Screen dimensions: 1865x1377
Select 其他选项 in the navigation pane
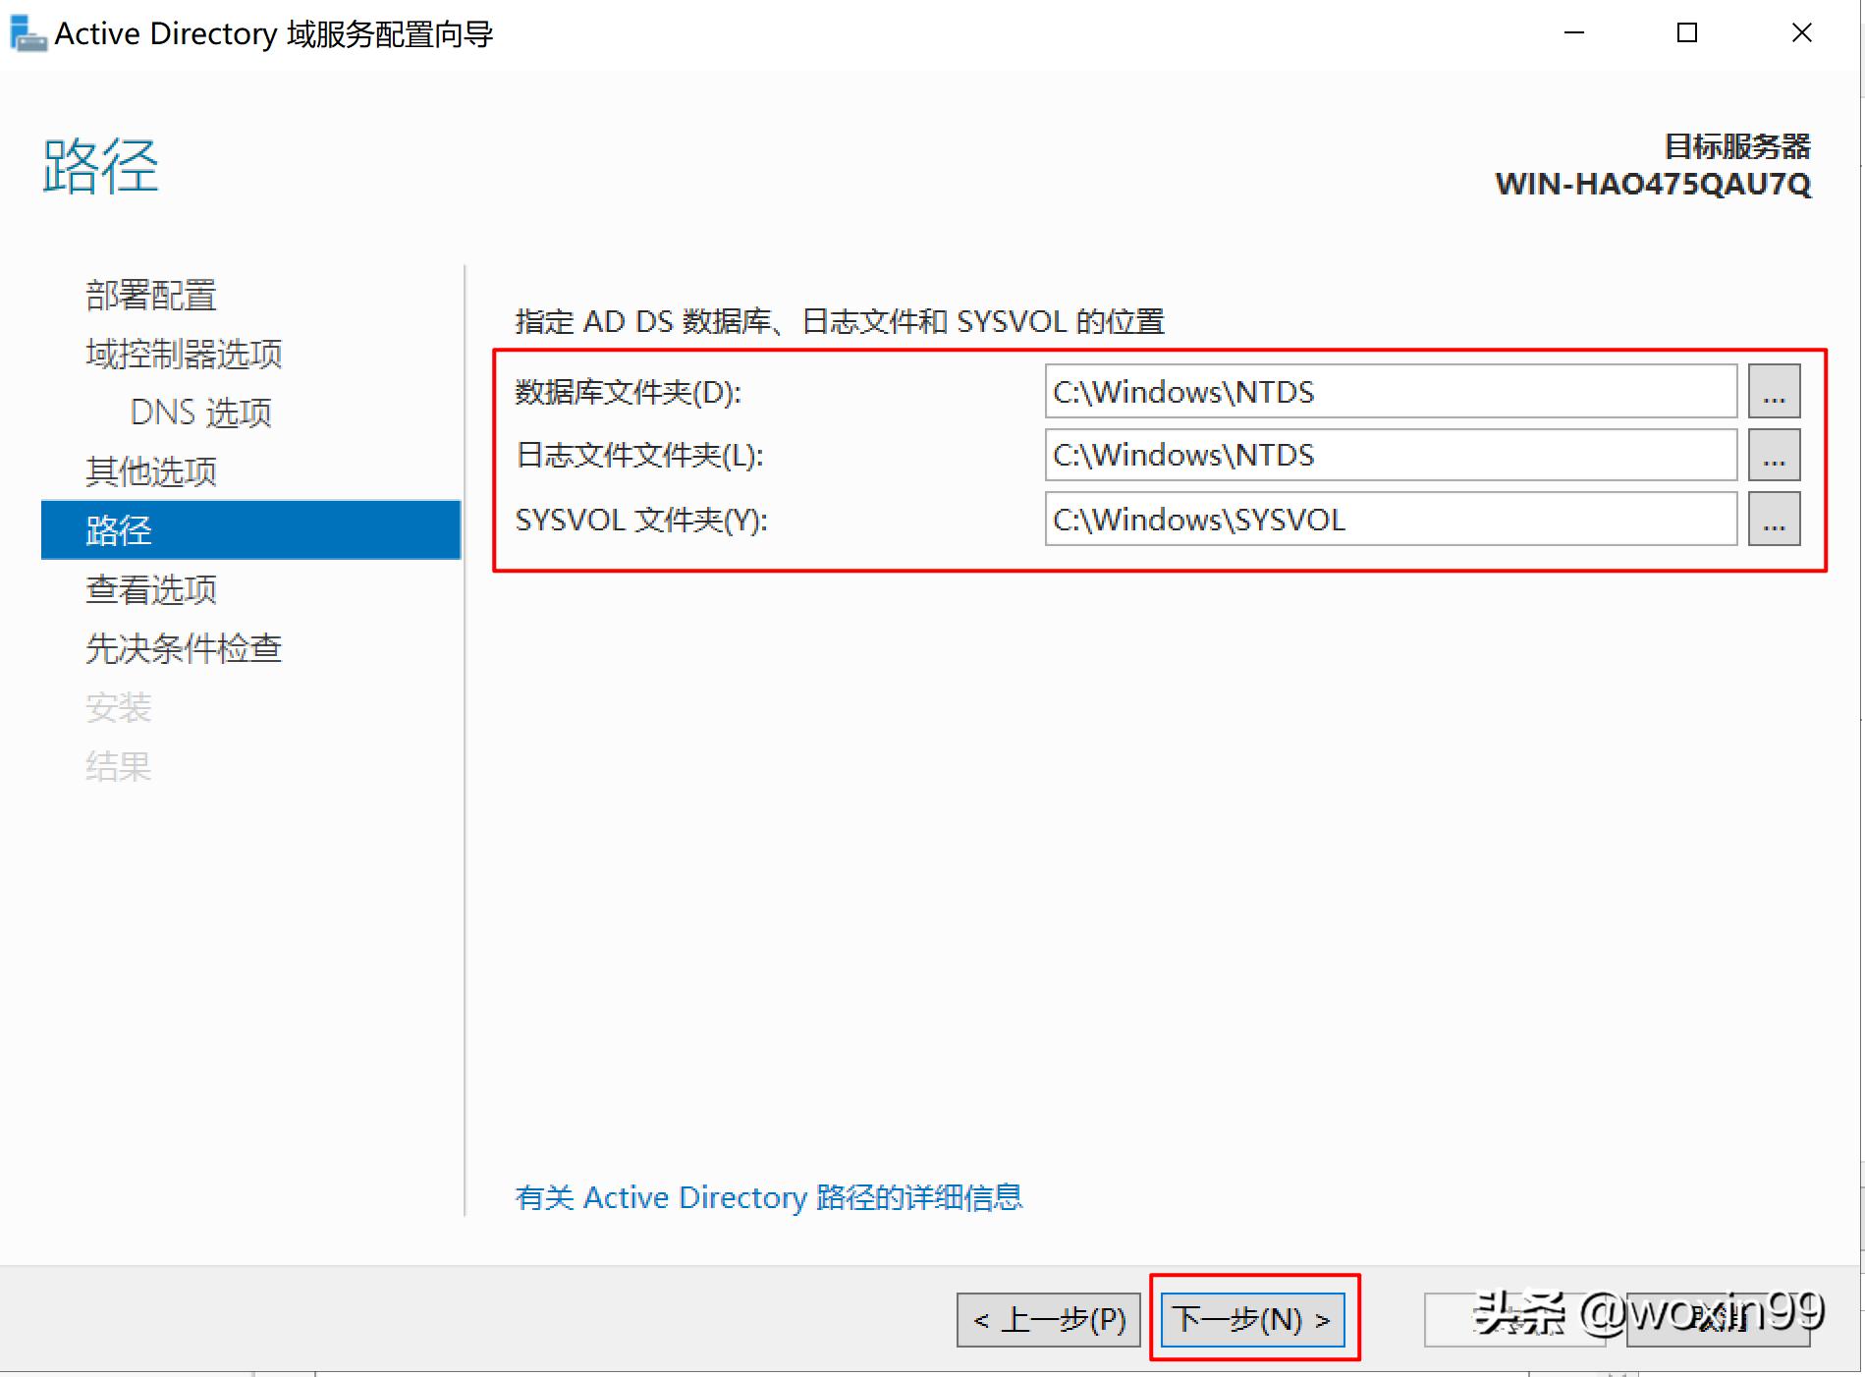(151, 471)
